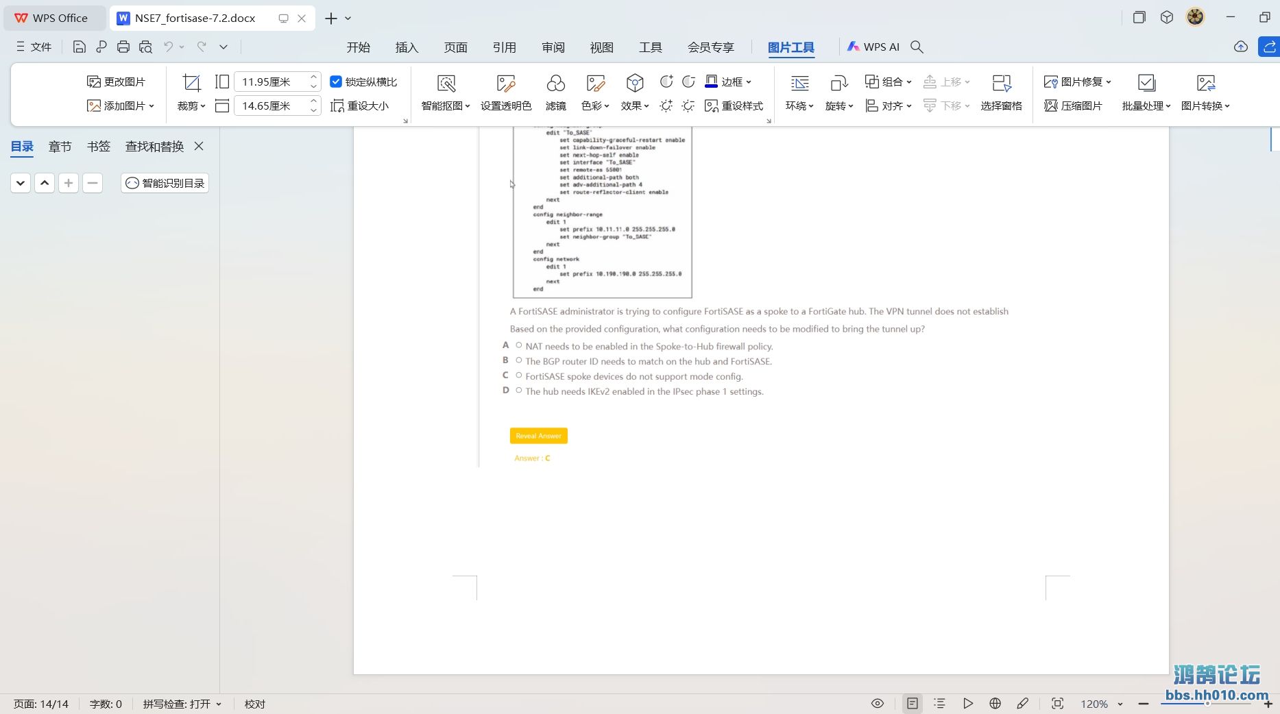Open the search magnifier icon near WPS AI
Viewport: 1280px width, 714px height.
[x=917, y=47]
